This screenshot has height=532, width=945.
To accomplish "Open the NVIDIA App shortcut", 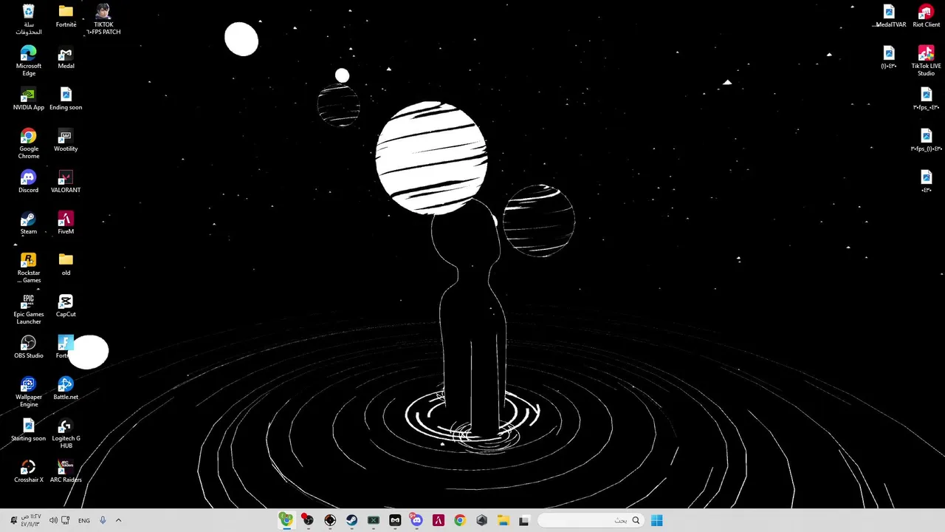I will (x=28, y=98).
